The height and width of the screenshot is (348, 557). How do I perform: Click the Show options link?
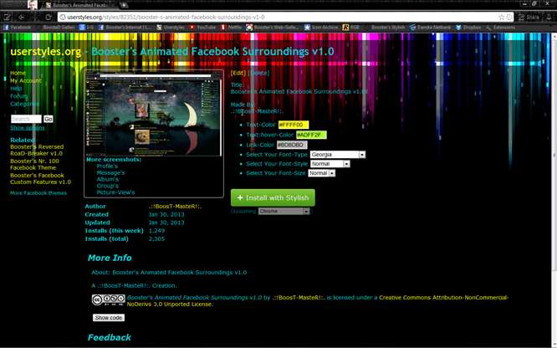[28, 128]
